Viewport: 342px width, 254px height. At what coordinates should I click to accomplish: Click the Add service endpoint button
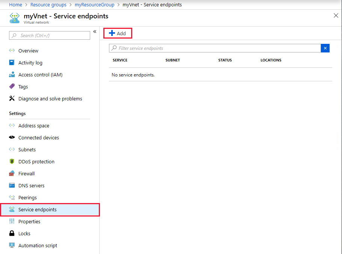coord(118,33)
